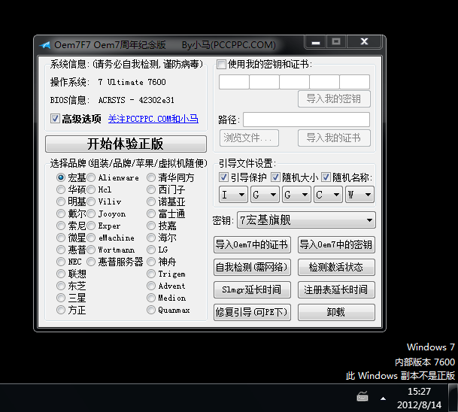Pick the 惠普服务器 radio option
Image resolution: width=458 pixels, height=412 pixels.
[91, 262]
